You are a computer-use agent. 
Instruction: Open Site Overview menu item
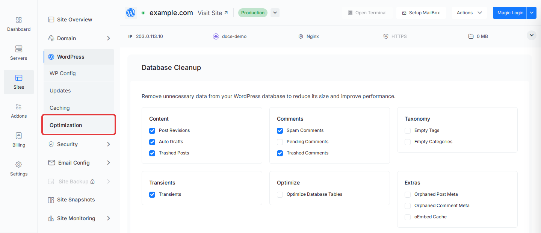[x=79, y=20]
